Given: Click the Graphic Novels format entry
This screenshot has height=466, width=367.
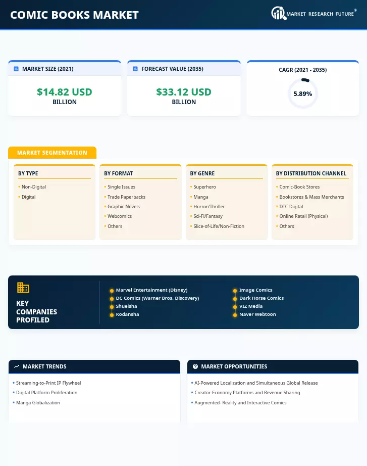Looking at the screenshot, I should (x=124, y=207).
